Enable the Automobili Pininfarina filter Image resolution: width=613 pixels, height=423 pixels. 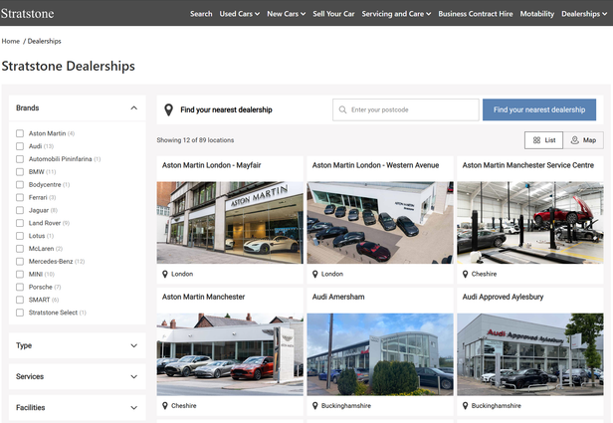click(x=20, y=159)
